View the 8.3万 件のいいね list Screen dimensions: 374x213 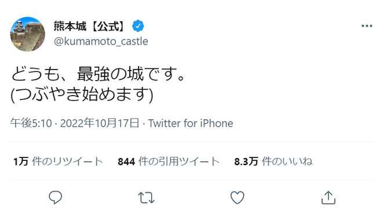click(273, 161)
